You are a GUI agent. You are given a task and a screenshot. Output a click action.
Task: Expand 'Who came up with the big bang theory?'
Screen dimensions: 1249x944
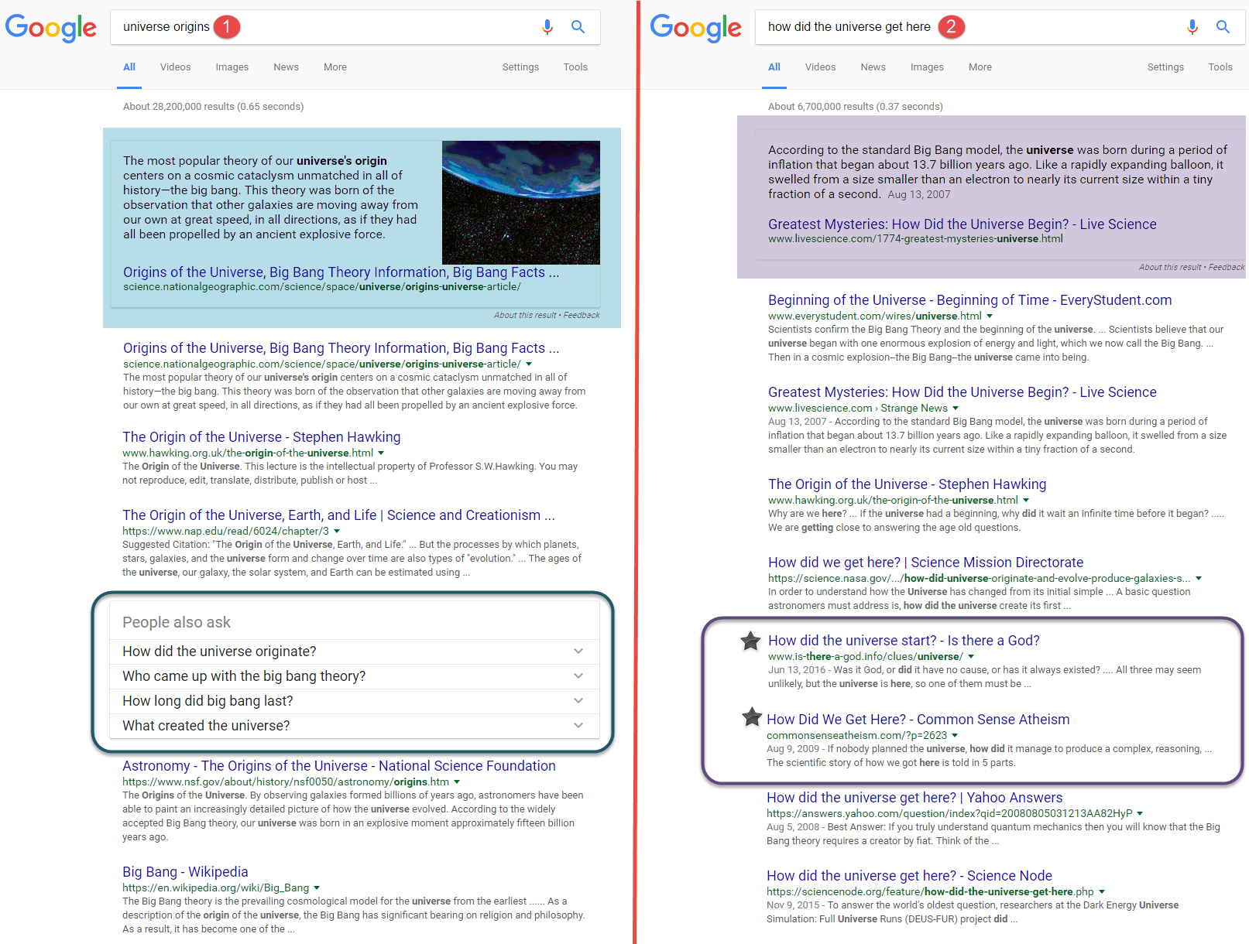pyautogui.click(x=578, y=676)
